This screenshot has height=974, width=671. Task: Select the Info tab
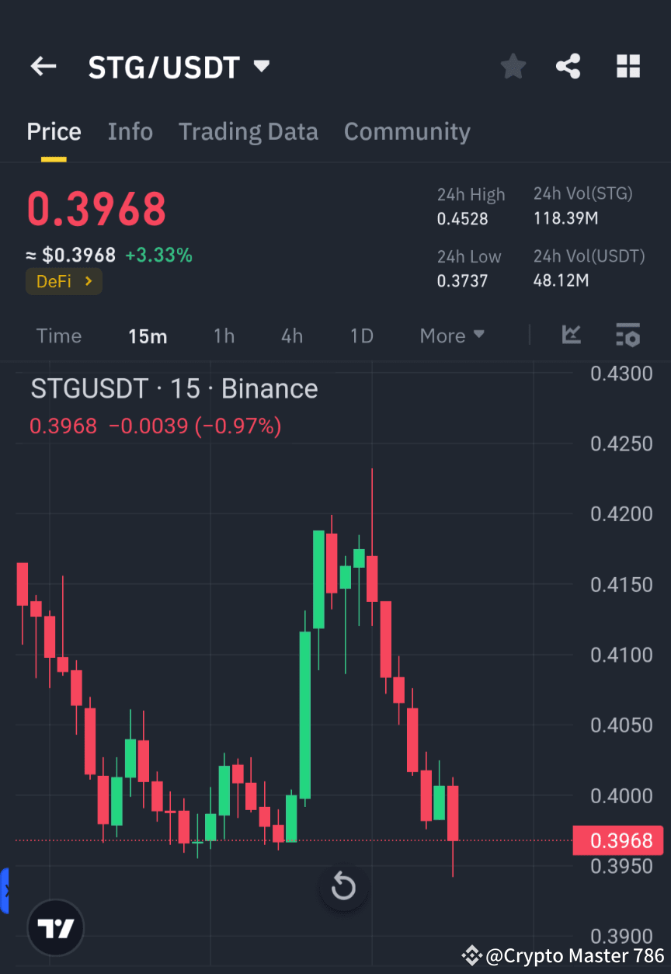(130, 131)
